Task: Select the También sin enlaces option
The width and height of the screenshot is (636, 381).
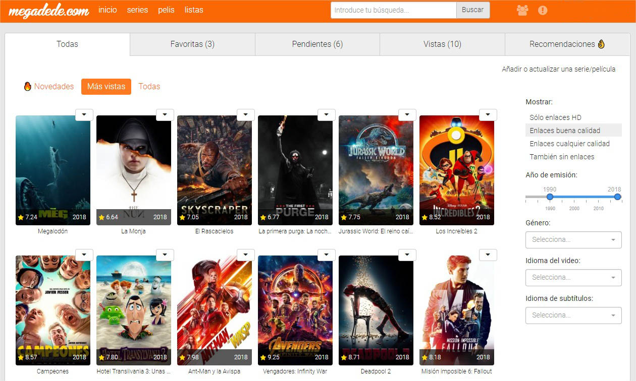Action: pos(573,157)
